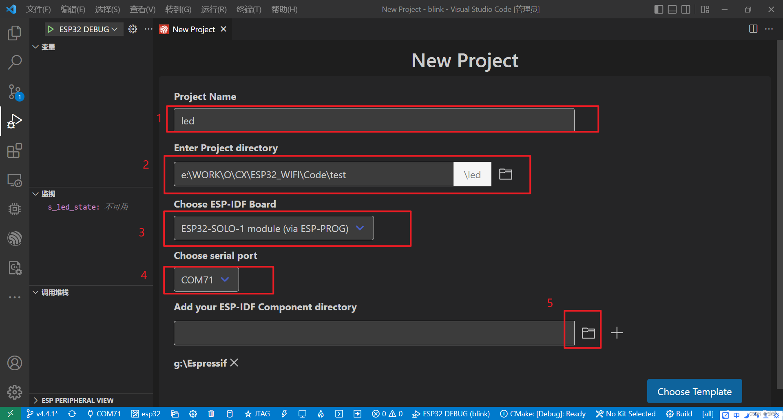
Task: Open editor more actions ellipsis
Action: click(x=769, y=29)
